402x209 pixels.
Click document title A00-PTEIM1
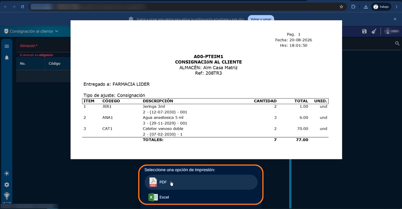(208, 56)
